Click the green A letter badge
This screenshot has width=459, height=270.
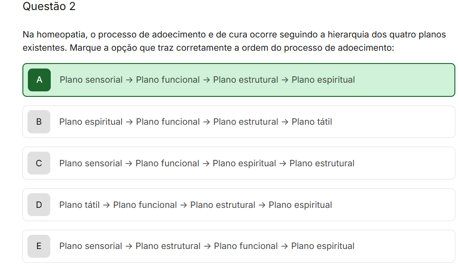coord(39,80)
